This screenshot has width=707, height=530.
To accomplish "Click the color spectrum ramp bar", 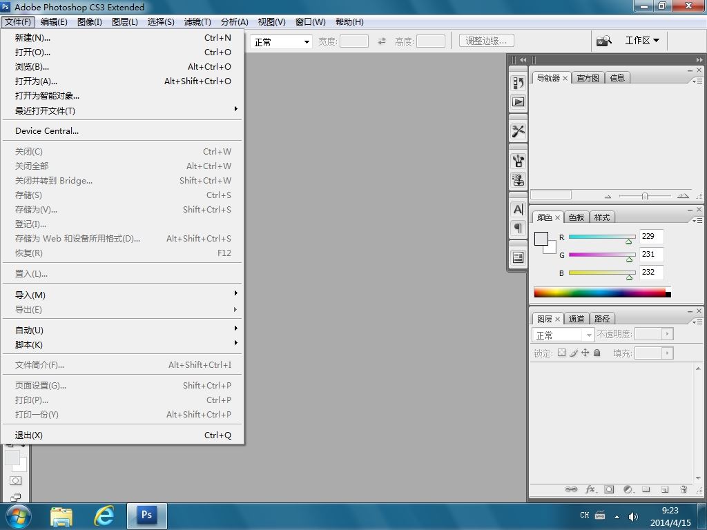I will [602, 292].
